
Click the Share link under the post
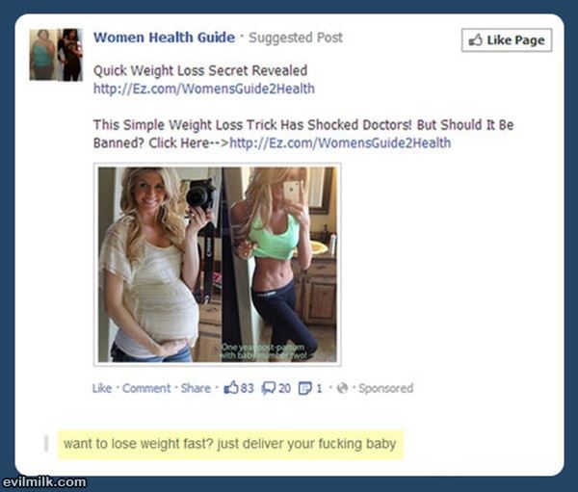196,388
